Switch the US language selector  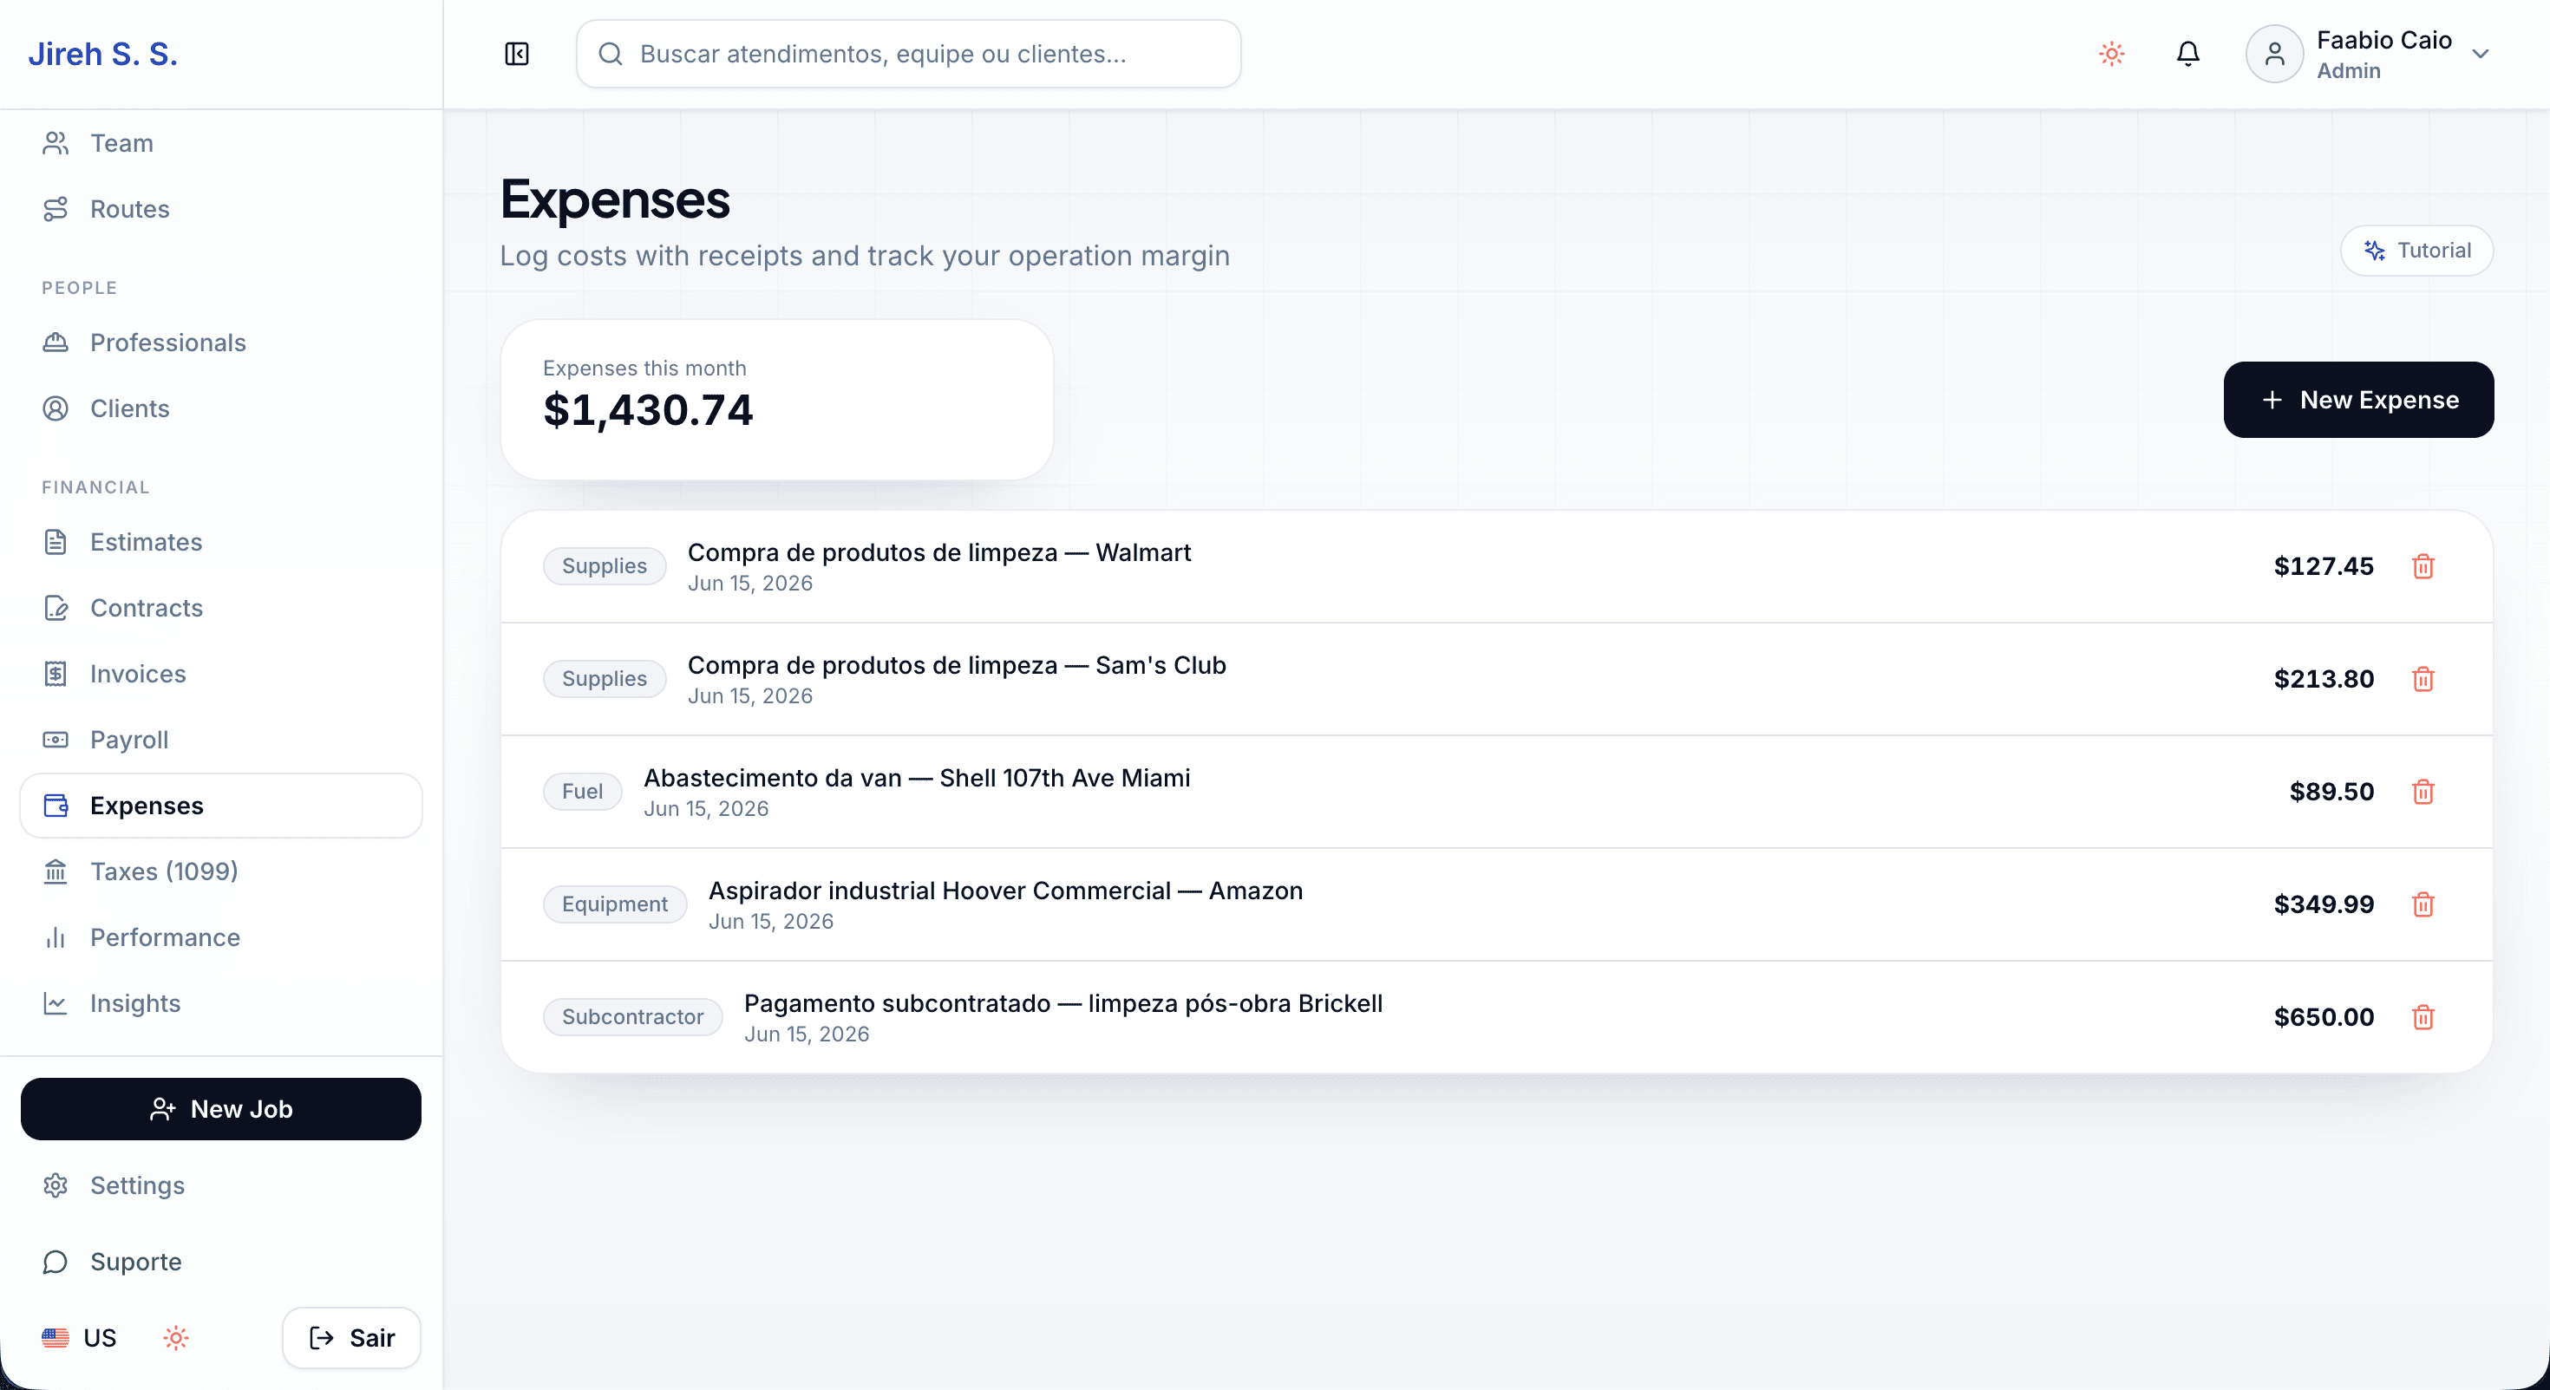[79, 1338]
